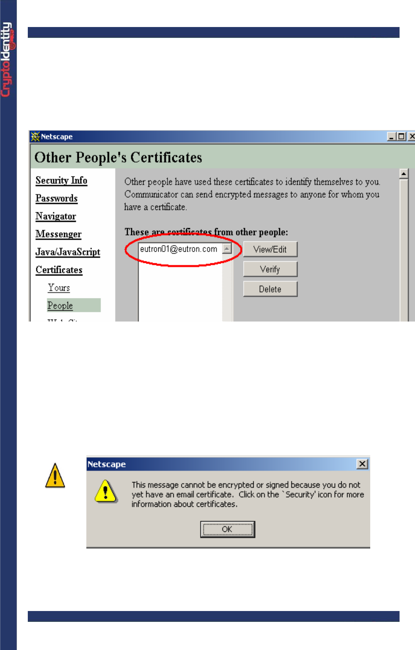This screenshot has width=415, height=650.
Task: Click the View/Edit button
Action: pos(270,249)
